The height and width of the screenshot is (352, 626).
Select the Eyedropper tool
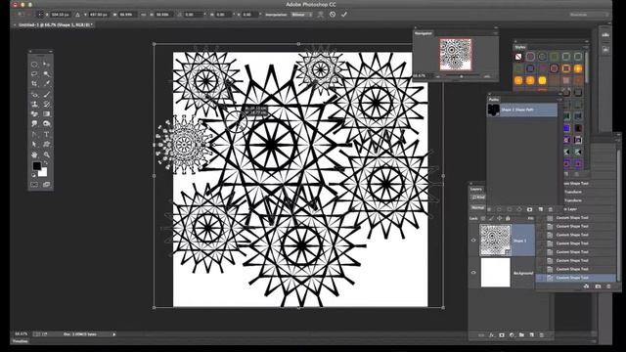pyautogui.click(x=46, y=84)
